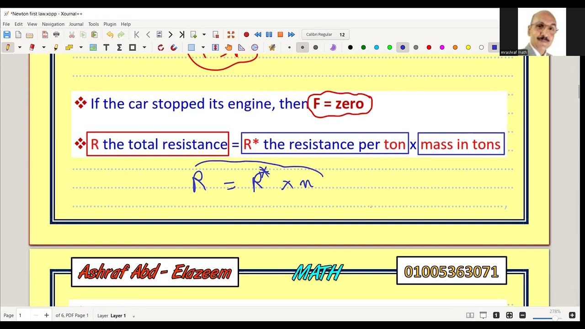Choose the yellow pen color
Viewport: 585px width, 329px height.
468,48
